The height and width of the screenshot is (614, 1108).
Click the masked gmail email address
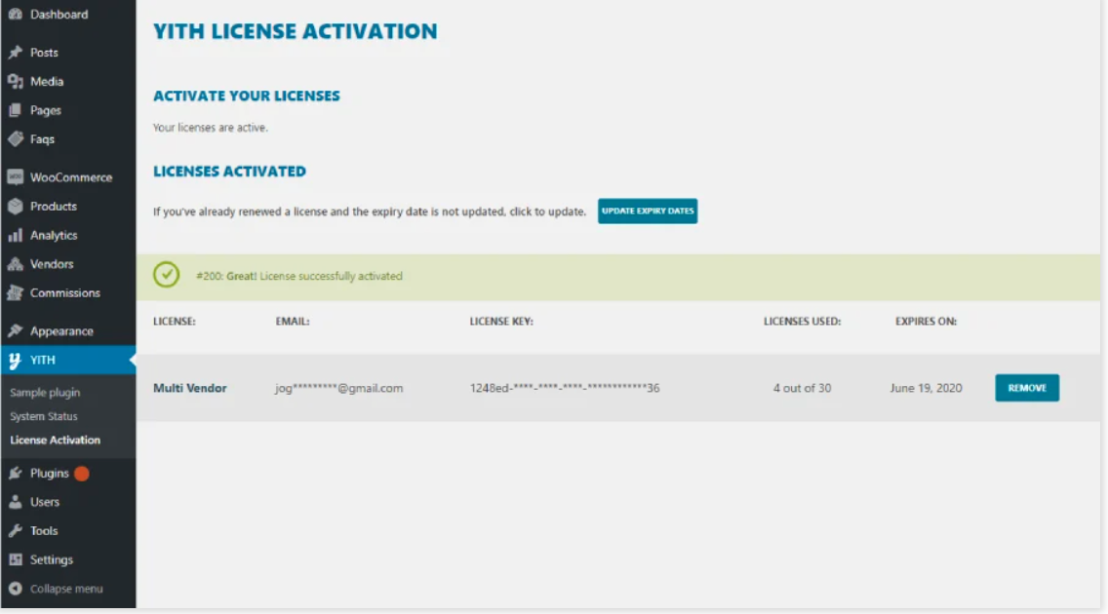(339, 388)
